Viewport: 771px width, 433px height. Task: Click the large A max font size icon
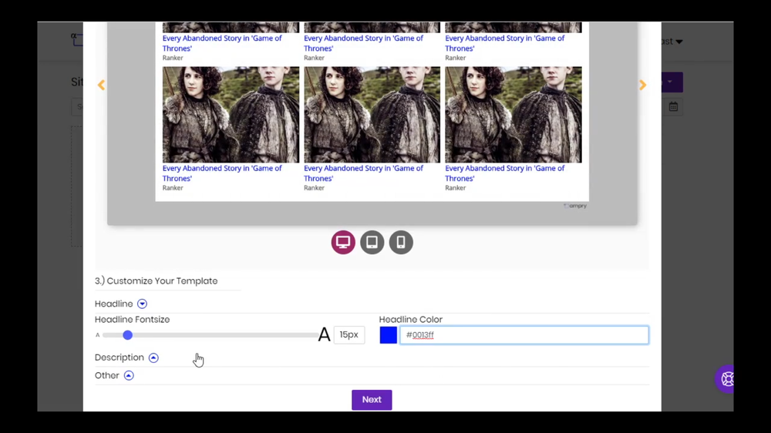point(324,334)
